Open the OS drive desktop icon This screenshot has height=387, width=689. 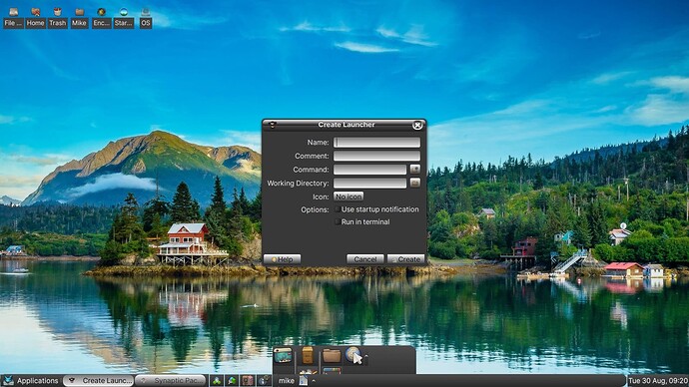[x=146, y=18]
